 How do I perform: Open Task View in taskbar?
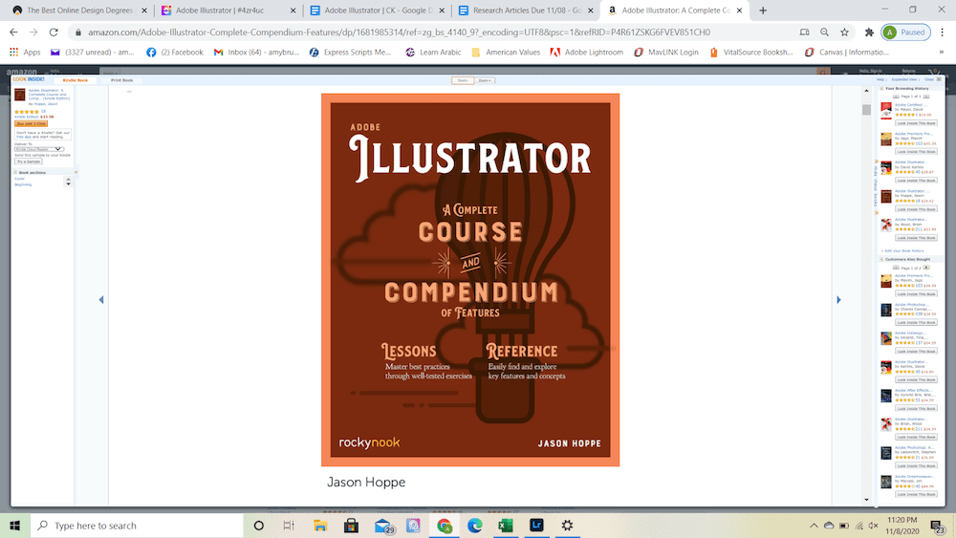coord(289,526)
